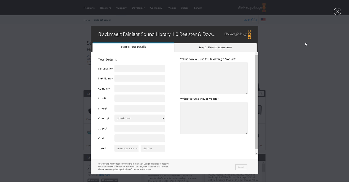Click the Last Name input field

[140, 79]
